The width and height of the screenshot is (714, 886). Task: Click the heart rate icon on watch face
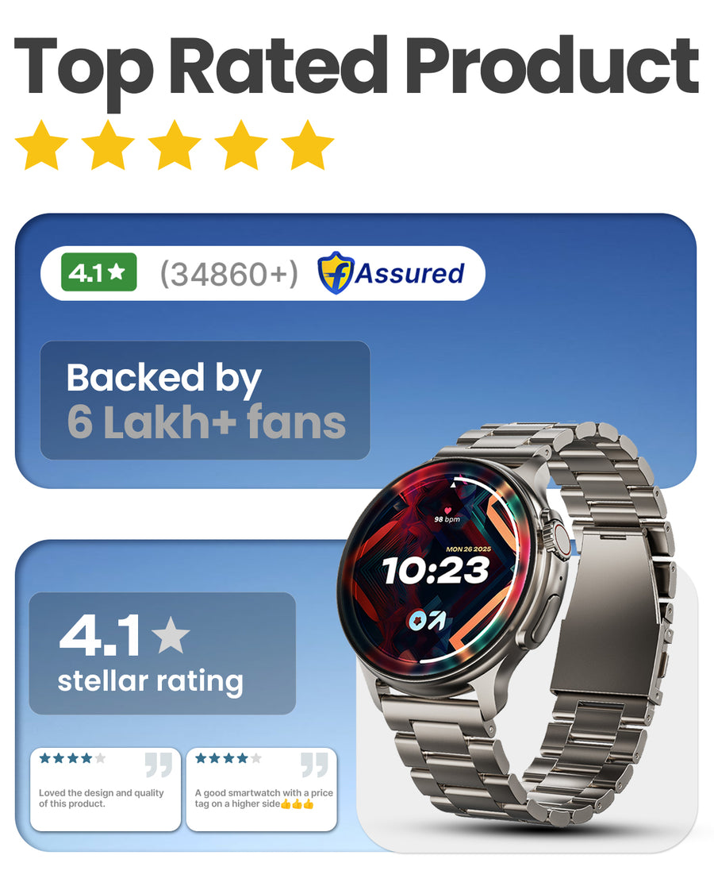448,510
